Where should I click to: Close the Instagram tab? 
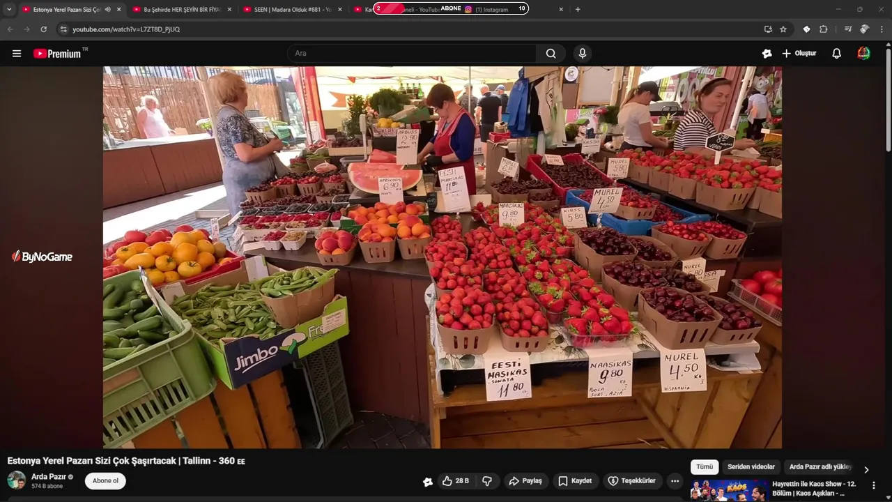click(561, 10)
